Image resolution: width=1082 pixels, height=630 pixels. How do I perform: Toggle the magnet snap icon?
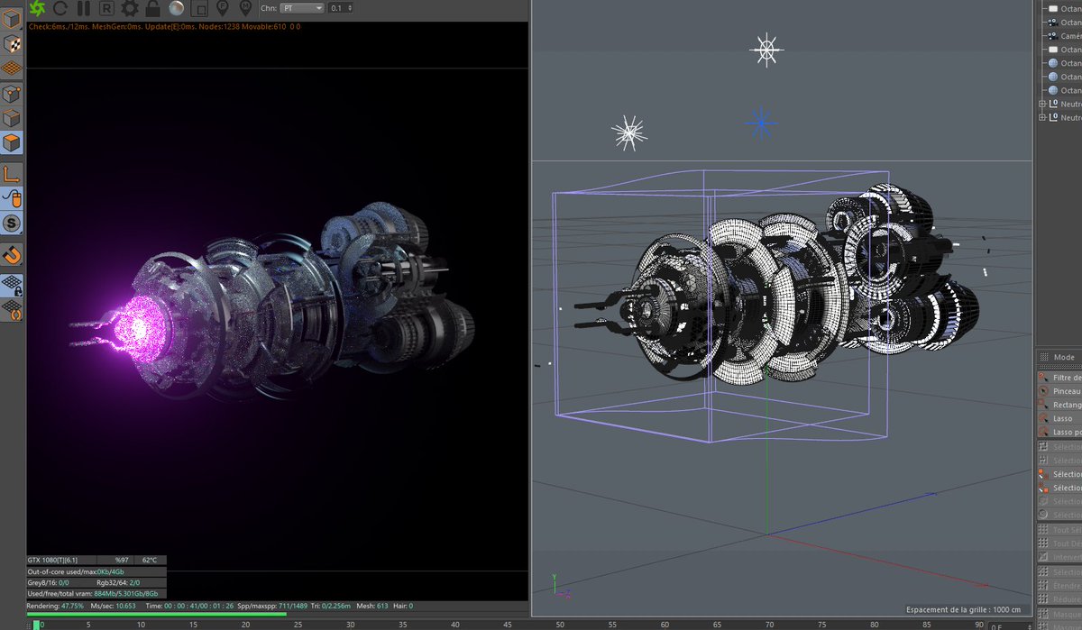(x=13, y=255)
